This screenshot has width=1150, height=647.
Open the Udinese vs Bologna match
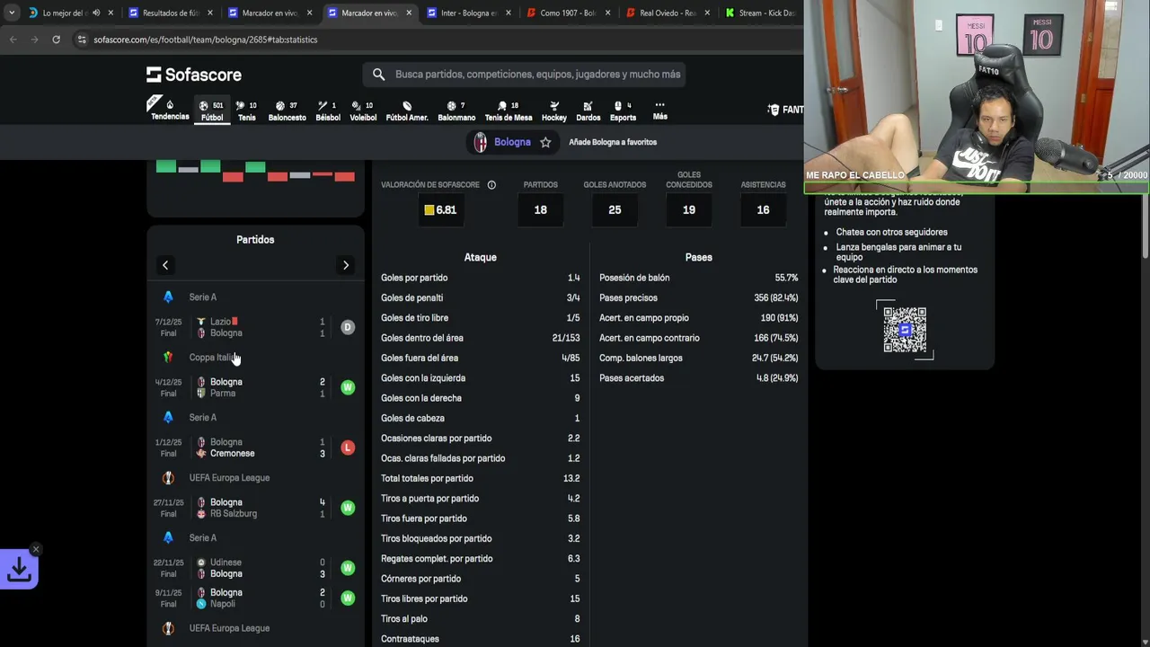coord(255,568)
